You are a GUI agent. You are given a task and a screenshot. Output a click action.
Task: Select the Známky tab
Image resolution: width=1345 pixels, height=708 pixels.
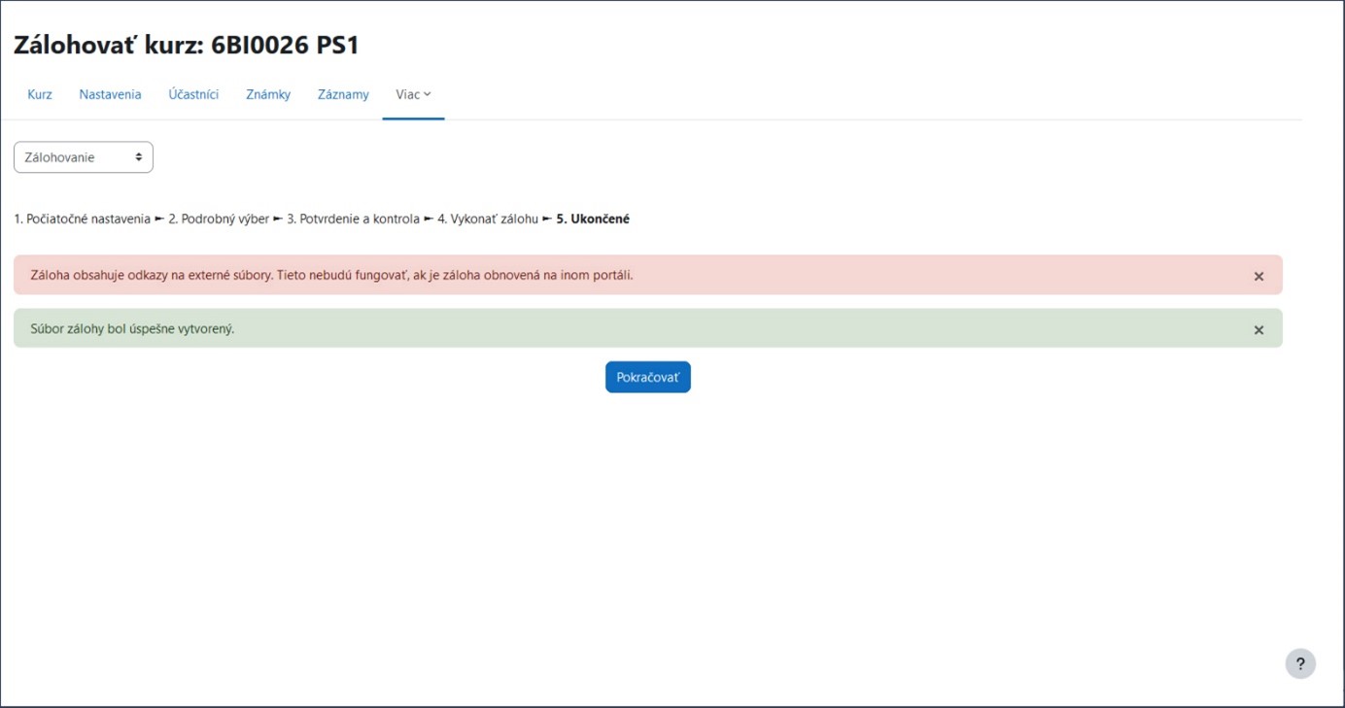pos(268,94)
